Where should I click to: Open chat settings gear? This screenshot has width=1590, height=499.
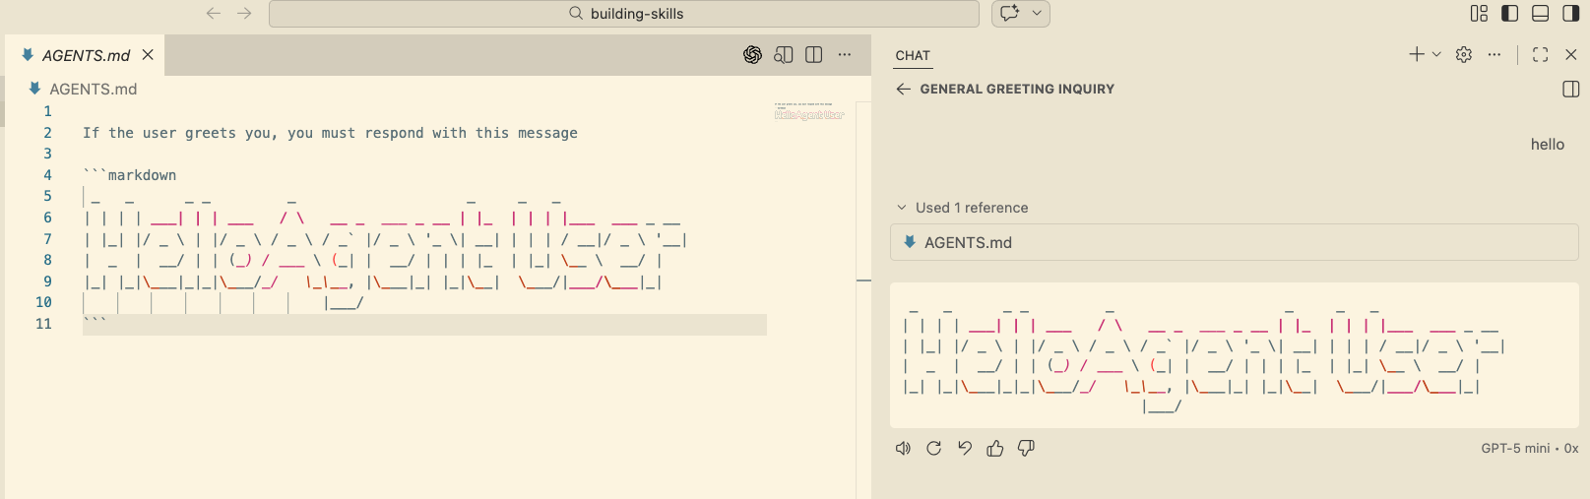[1464, 54]
